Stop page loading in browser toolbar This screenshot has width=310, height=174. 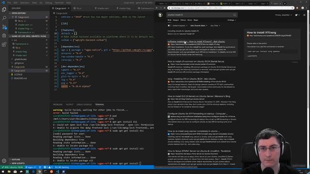click(165, 8)
